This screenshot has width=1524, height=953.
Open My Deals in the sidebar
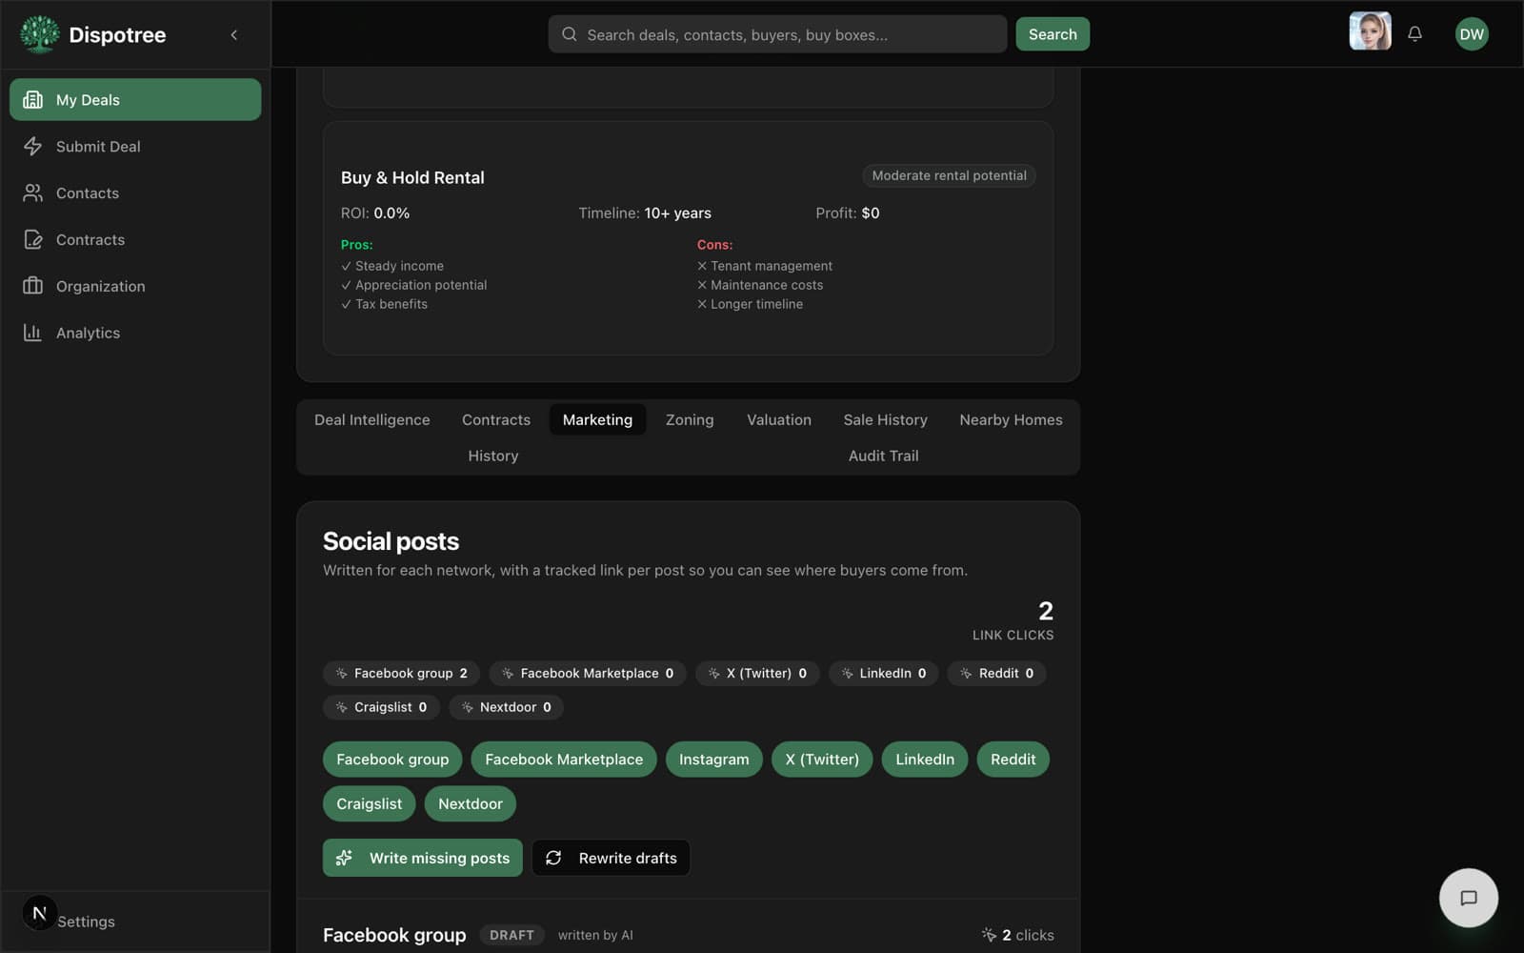[135, 99]
